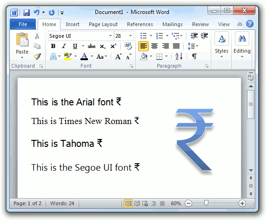Viewport: 267px width, 221px height.
Task: Open Word Help question mark icon
Action: (249, 24)
